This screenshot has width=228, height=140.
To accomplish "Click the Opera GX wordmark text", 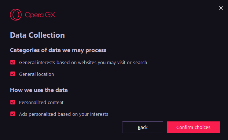I will [40, 15].
